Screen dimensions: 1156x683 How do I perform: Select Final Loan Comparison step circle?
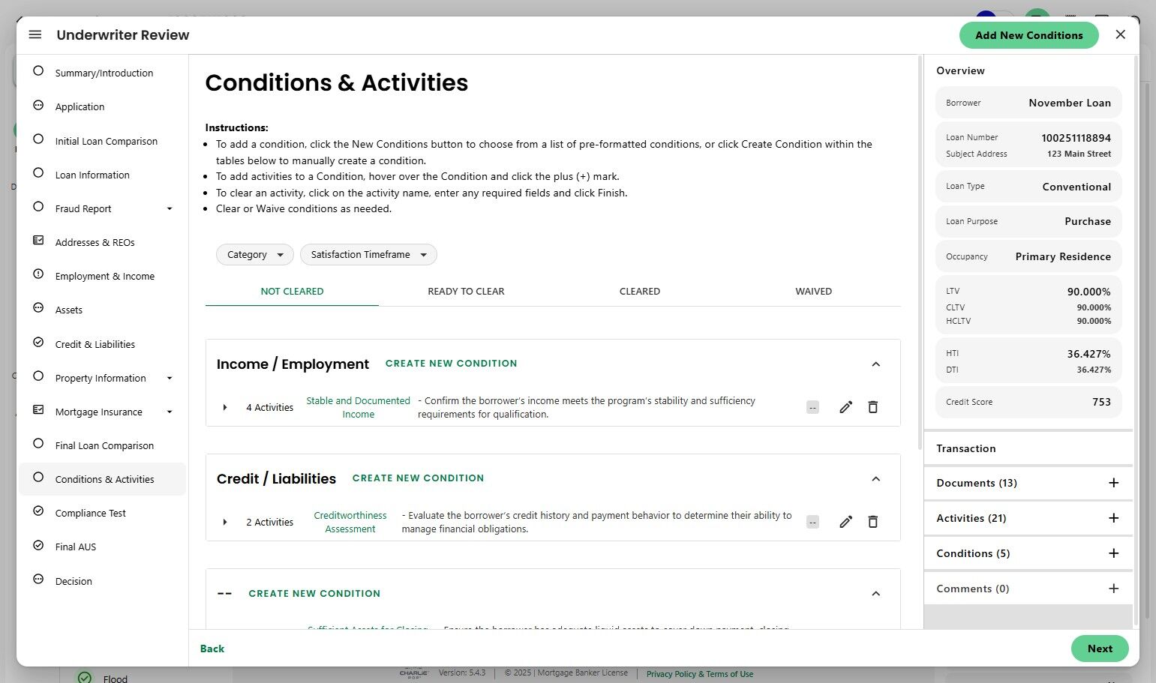click(x=38, y=444)
